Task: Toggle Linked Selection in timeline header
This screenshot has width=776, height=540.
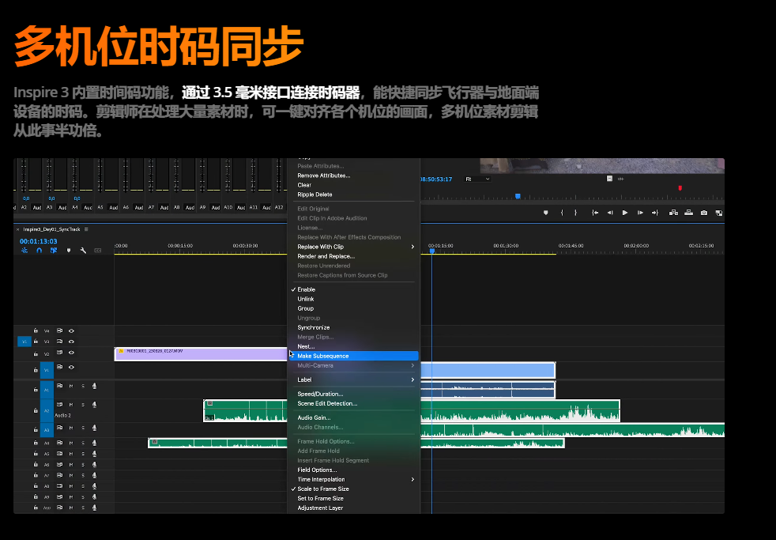Action: pos(54,251)
